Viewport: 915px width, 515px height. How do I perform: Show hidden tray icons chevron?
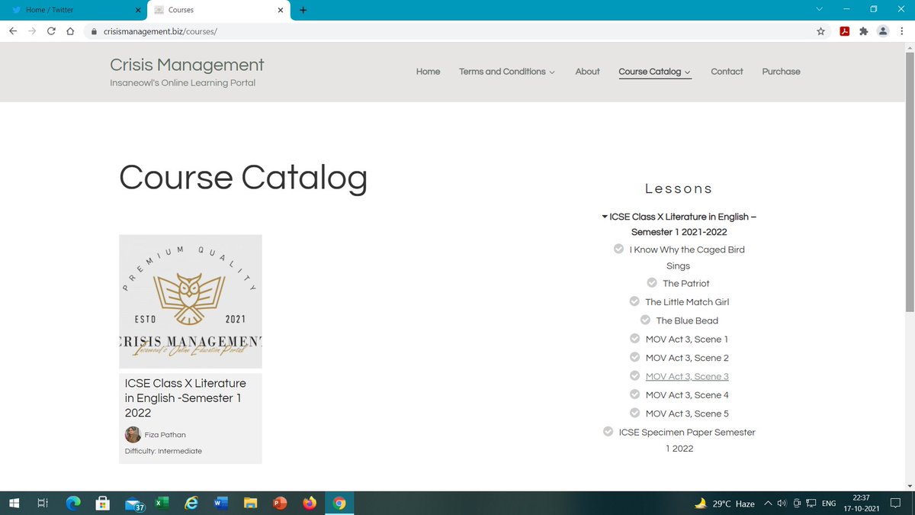[768, 504]
